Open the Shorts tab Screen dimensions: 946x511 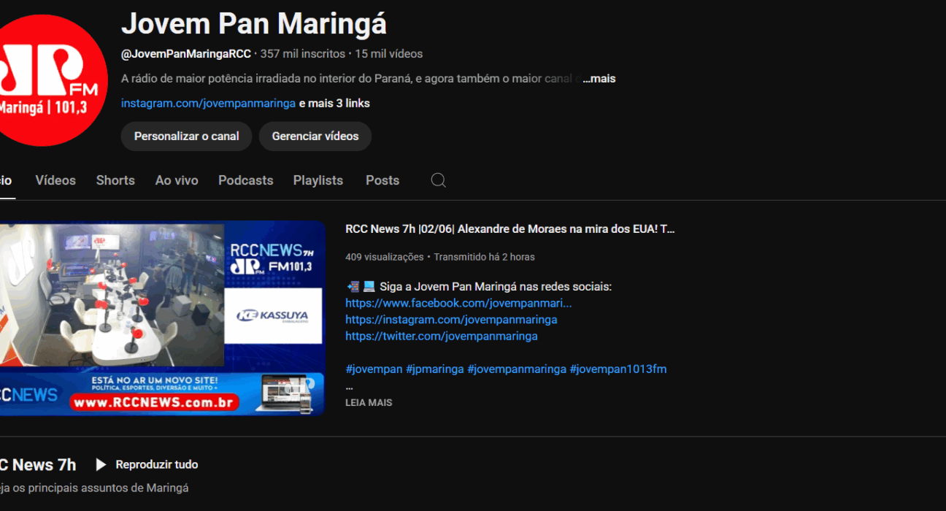click(x=115, y=180)
